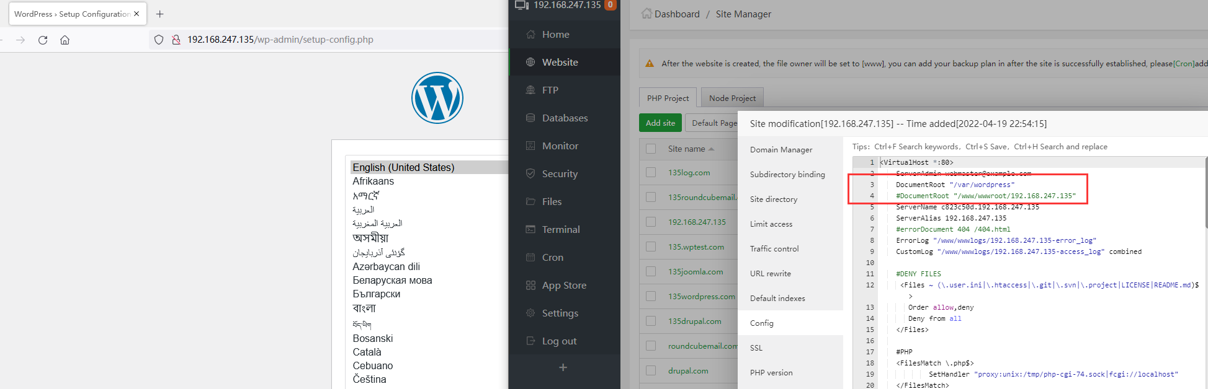Open Website in the panel sidebar
This screenshot has width=1208, height=389.
[564, 62]
